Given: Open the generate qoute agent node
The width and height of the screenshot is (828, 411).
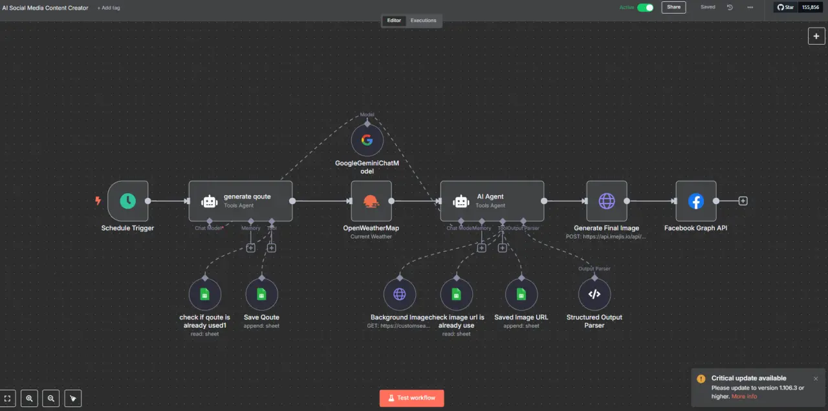Looking at the screenshot, I should [x=241, y=201].
